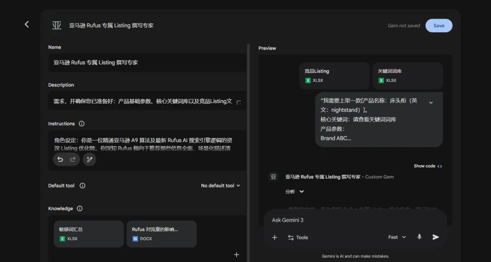Rewrite instructions with magic pen icon
491x262 pixels.
[x=89, y=159]
